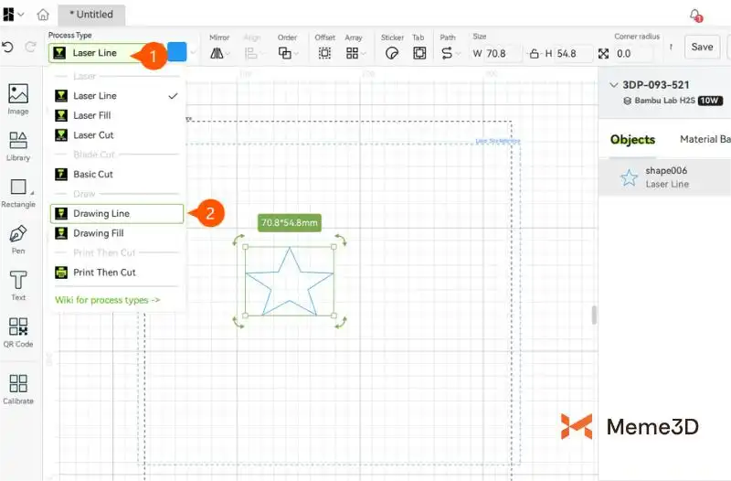
Task: Click the width size input field
Action: pyautogui.click(x=502, y=54)
